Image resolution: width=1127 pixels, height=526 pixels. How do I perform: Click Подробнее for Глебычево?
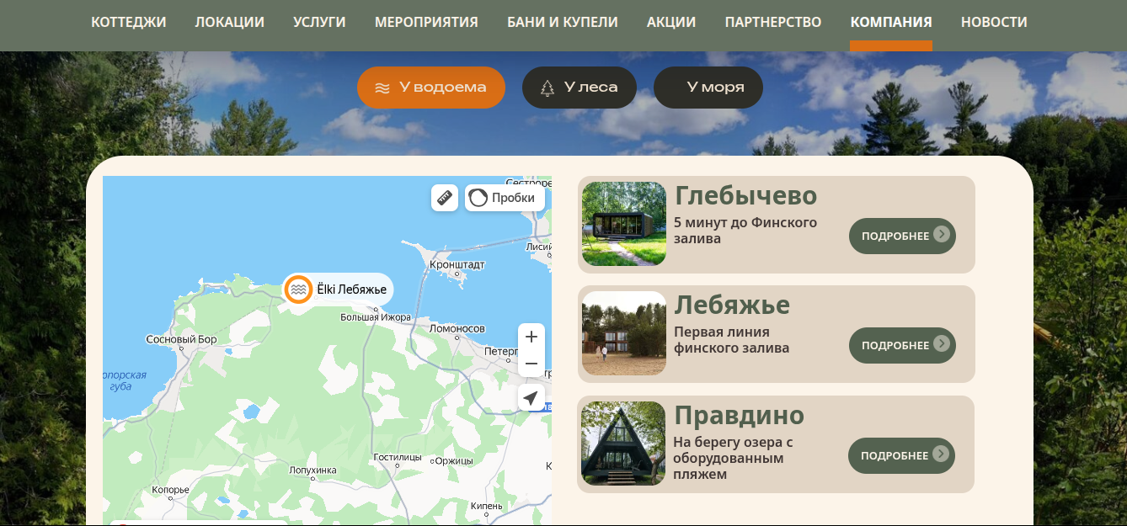pos(902,236)
